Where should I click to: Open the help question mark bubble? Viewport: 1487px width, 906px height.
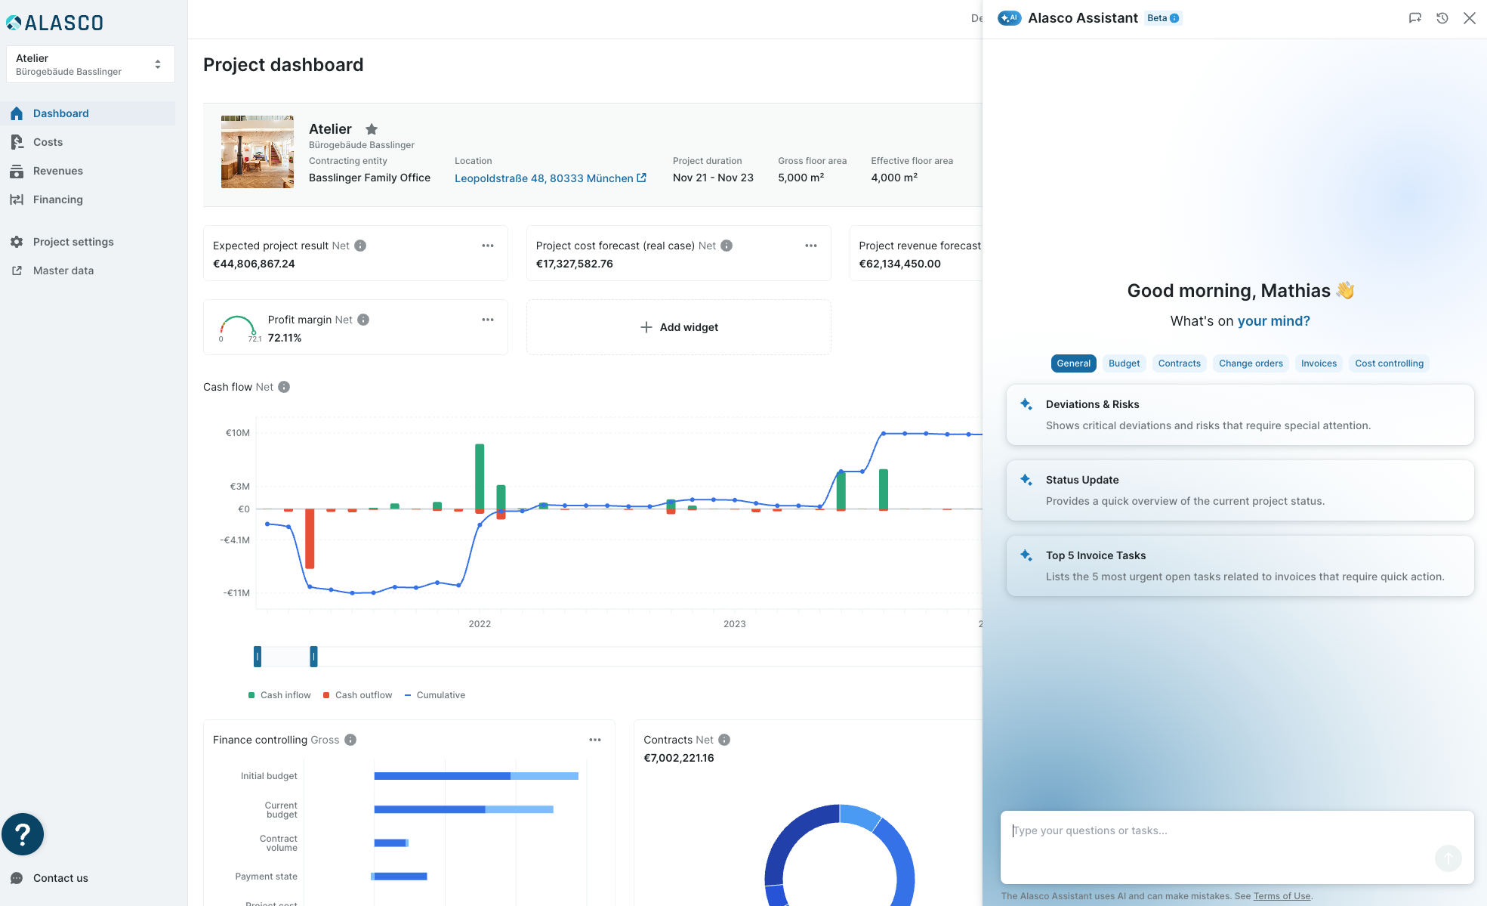tap(23, 834)
